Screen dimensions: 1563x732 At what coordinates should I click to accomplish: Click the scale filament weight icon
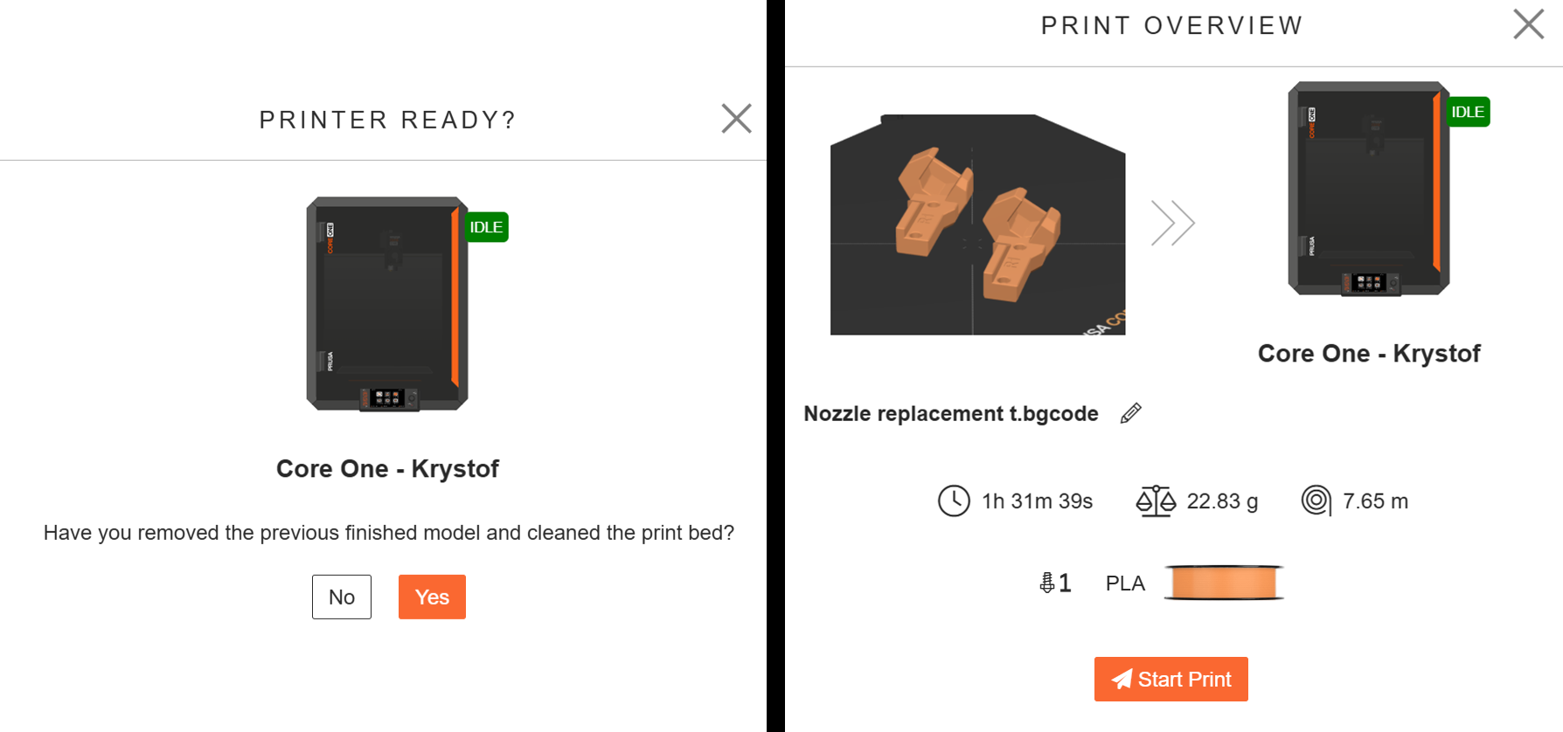(x=1155, y=501)
